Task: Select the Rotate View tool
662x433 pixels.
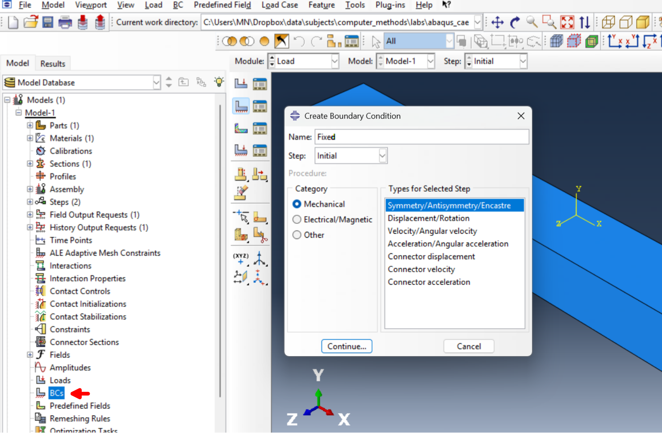Action: pos(515,22)
